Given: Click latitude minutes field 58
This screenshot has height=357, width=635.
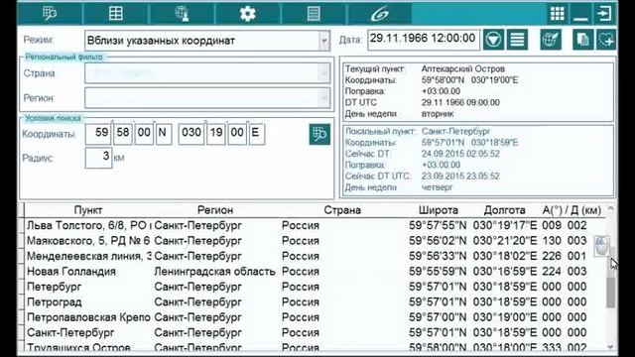Looking at the screenshot, I should tap(123, 134).
